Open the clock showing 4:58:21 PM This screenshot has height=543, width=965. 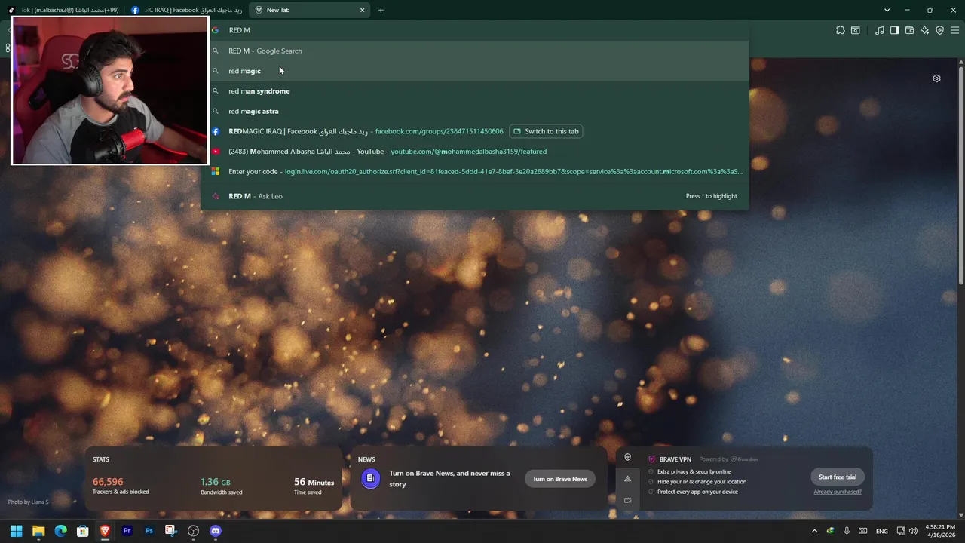(939, 531)
